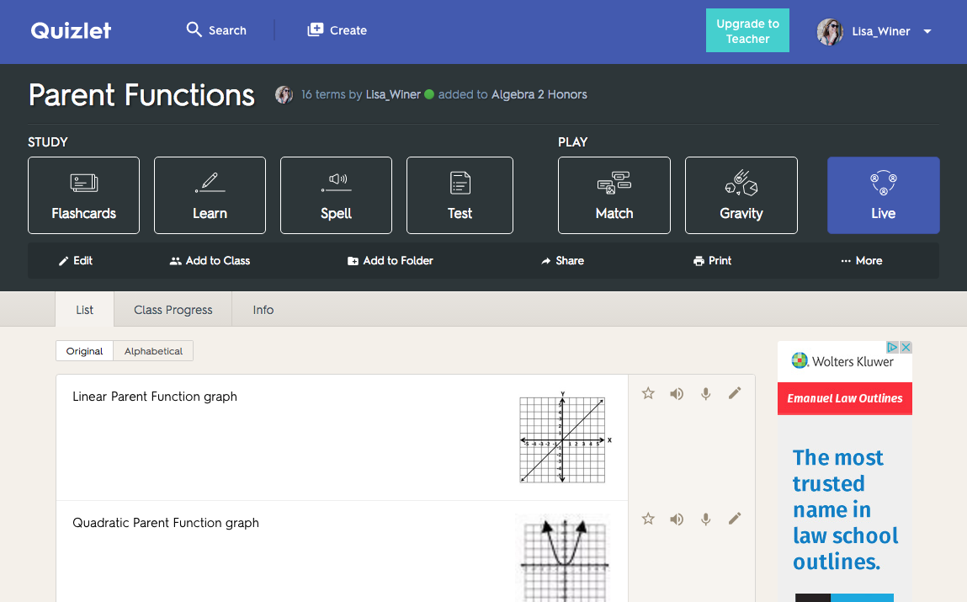Open Search in the header
This screenshot has height=602, width=967.
pyautogui.click(x=216, y=30)
